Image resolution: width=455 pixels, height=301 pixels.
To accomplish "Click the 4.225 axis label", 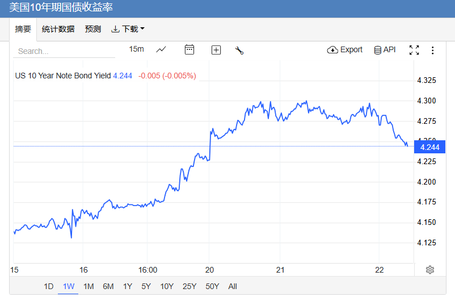I will coord(426,161).
